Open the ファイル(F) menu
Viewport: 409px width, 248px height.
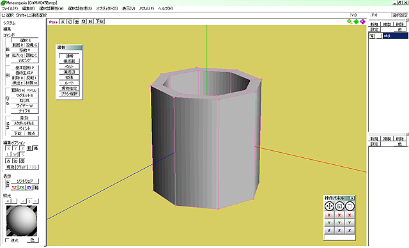[10, 8]
